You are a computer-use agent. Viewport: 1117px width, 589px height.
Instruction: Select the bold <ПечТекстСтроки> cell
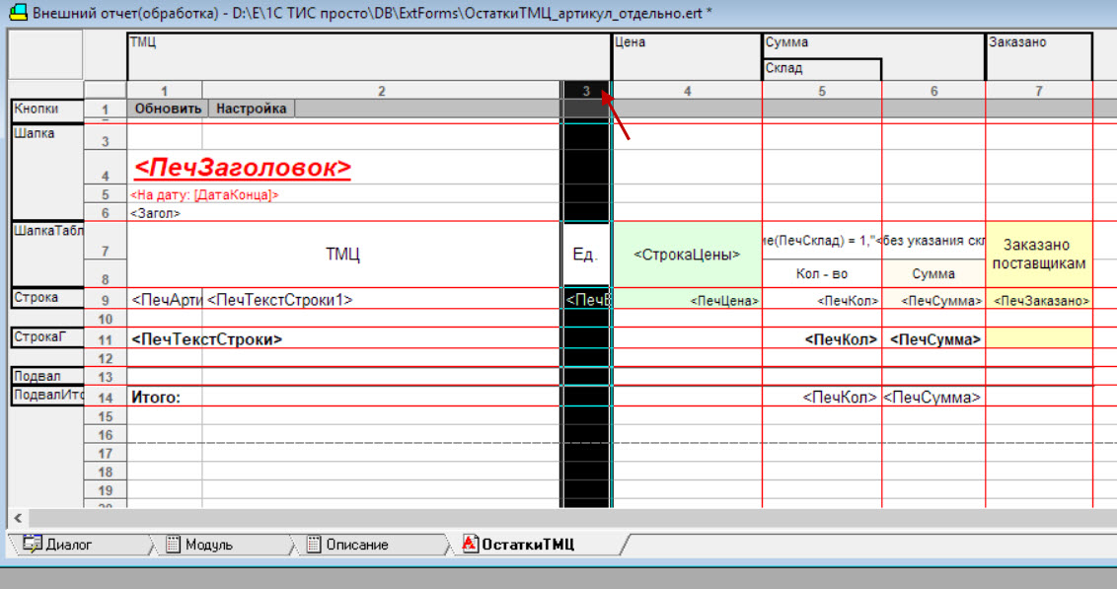tap(206, 339)
